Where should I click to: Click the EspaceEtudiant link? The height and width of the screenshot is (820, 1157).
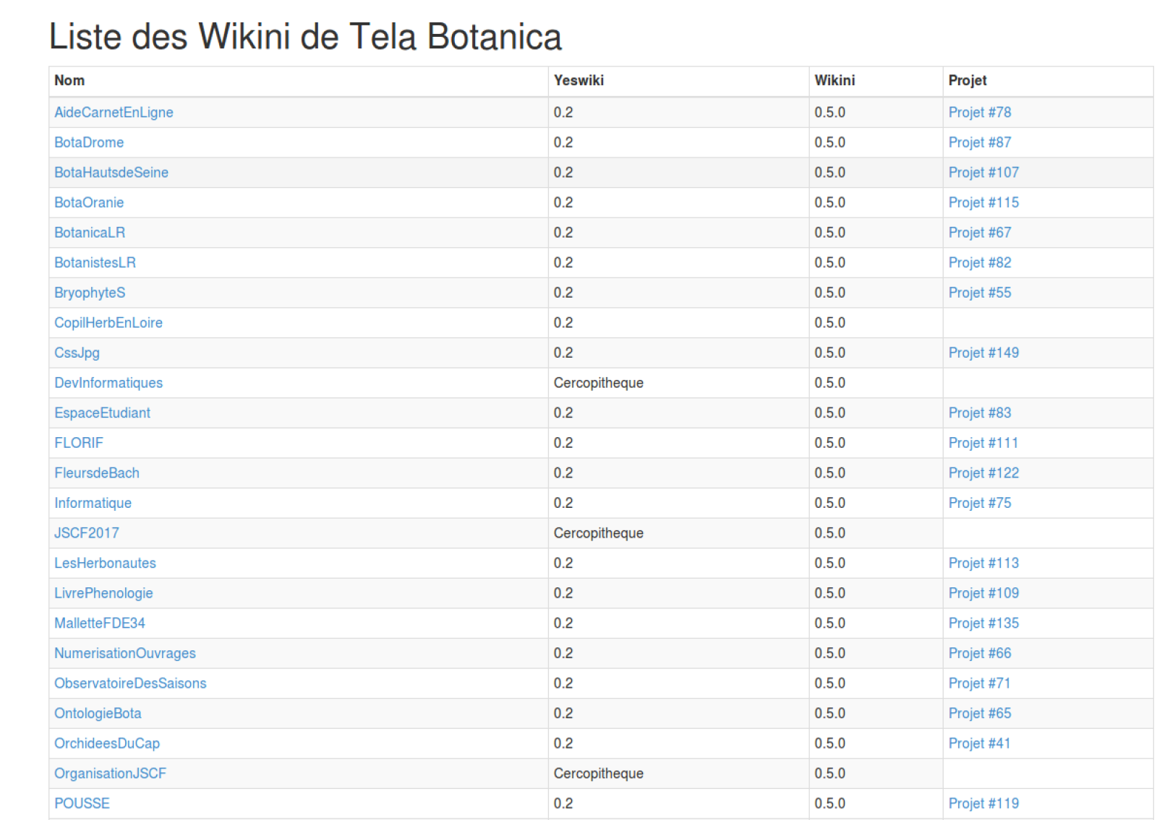(103, 413)
